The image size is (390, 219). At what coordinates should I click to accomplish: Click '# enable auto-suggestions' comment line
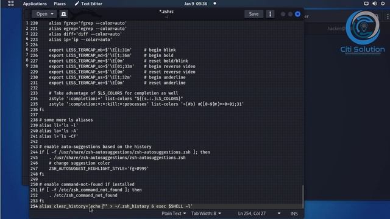(95, 147)
